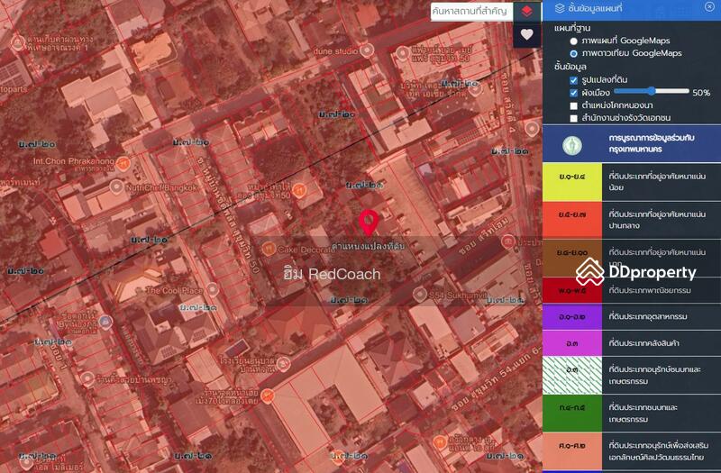This screenshot has width=721, height=473.
Task: Enable the ตำแหน่งโคกหนองนา layer
Action: point(573,105)
